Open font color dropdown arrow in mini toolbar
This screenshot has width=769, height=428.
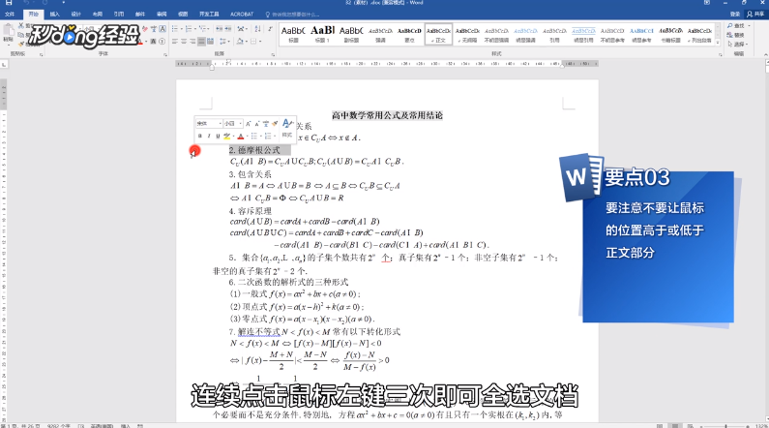tap(248, 136)
